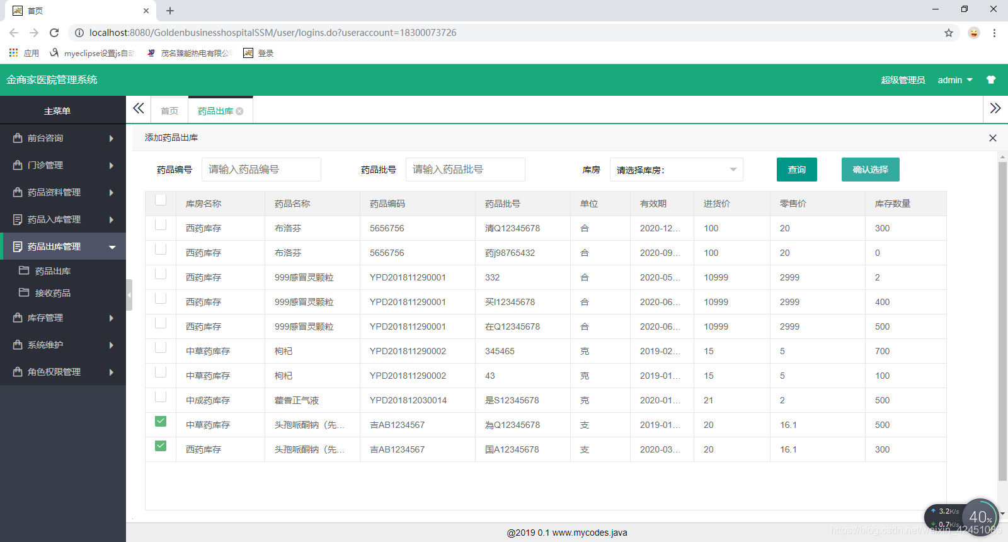Click the 药品出库管理 menu icon
The height and width of the screenshot is (542, 1008).
pos(18,246)
